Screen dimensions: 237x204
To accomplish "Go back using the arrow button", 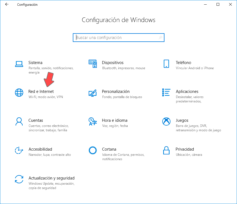I will pos(7,4).
